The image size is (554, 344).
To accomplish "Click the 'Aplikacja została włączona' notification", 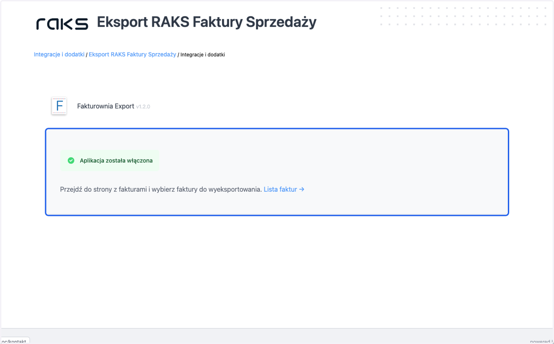I will point(110,160).
